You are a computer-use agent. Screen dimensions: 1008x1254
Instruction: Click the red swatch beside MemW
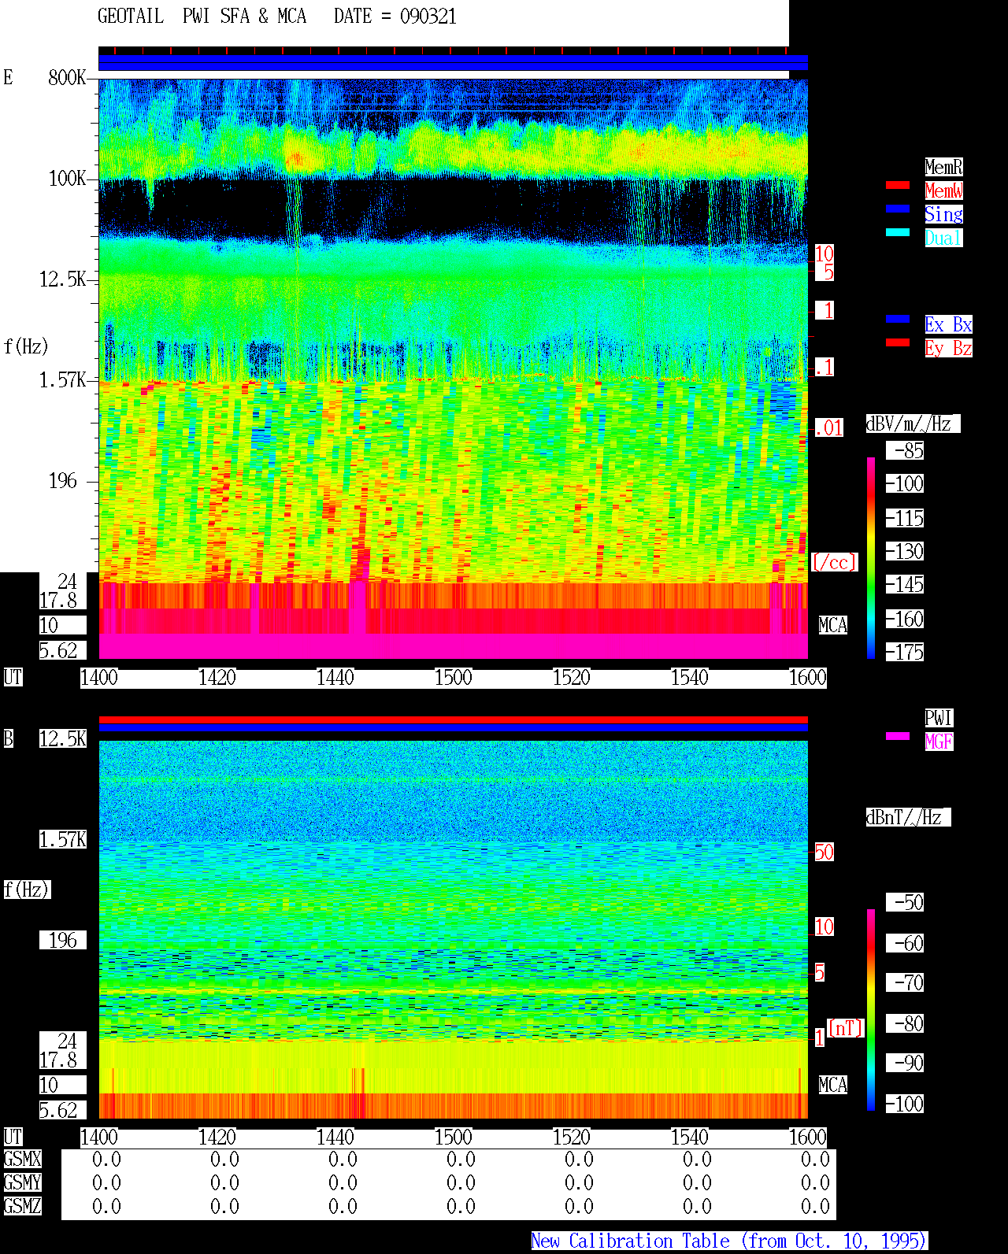coord(898,185)
